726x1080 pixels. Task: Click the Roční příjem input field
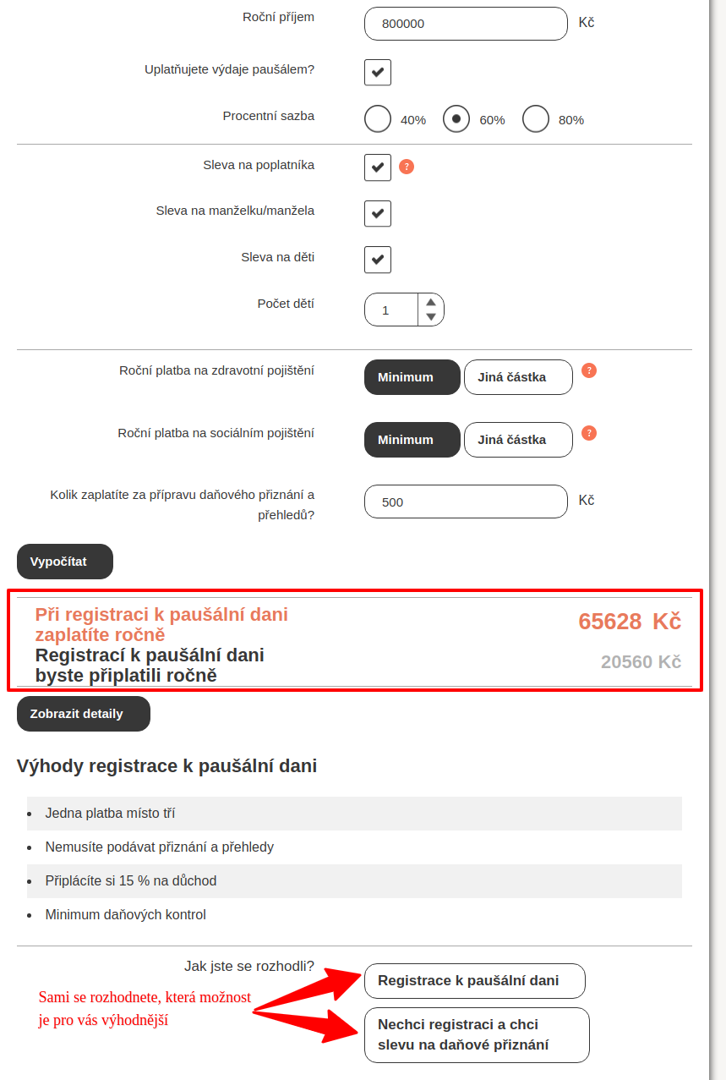tap(466, 24)
